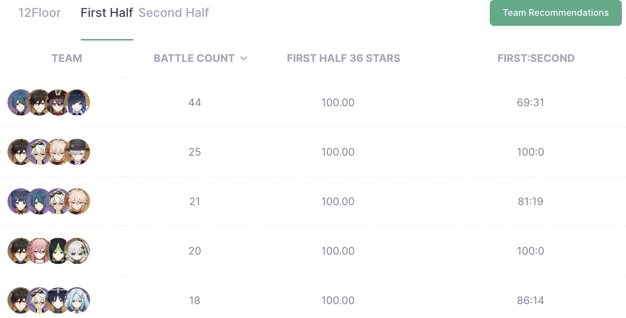Click the green-black-haired avatar in fourth team

[58, 251]
